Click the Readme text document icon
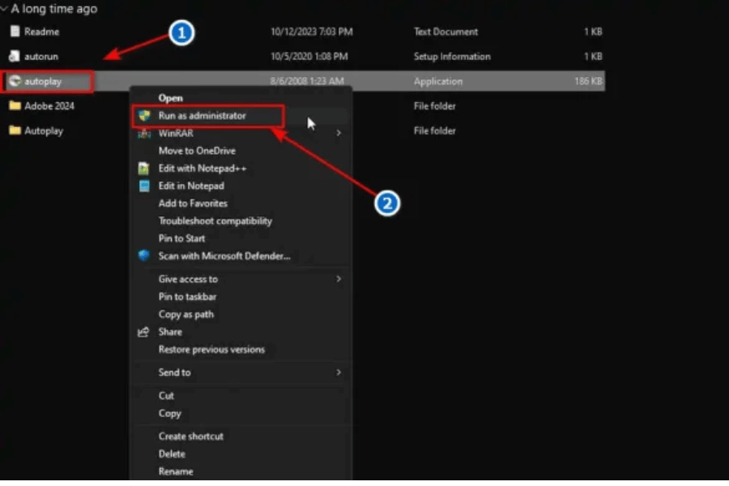 click(x=14, y=32)
